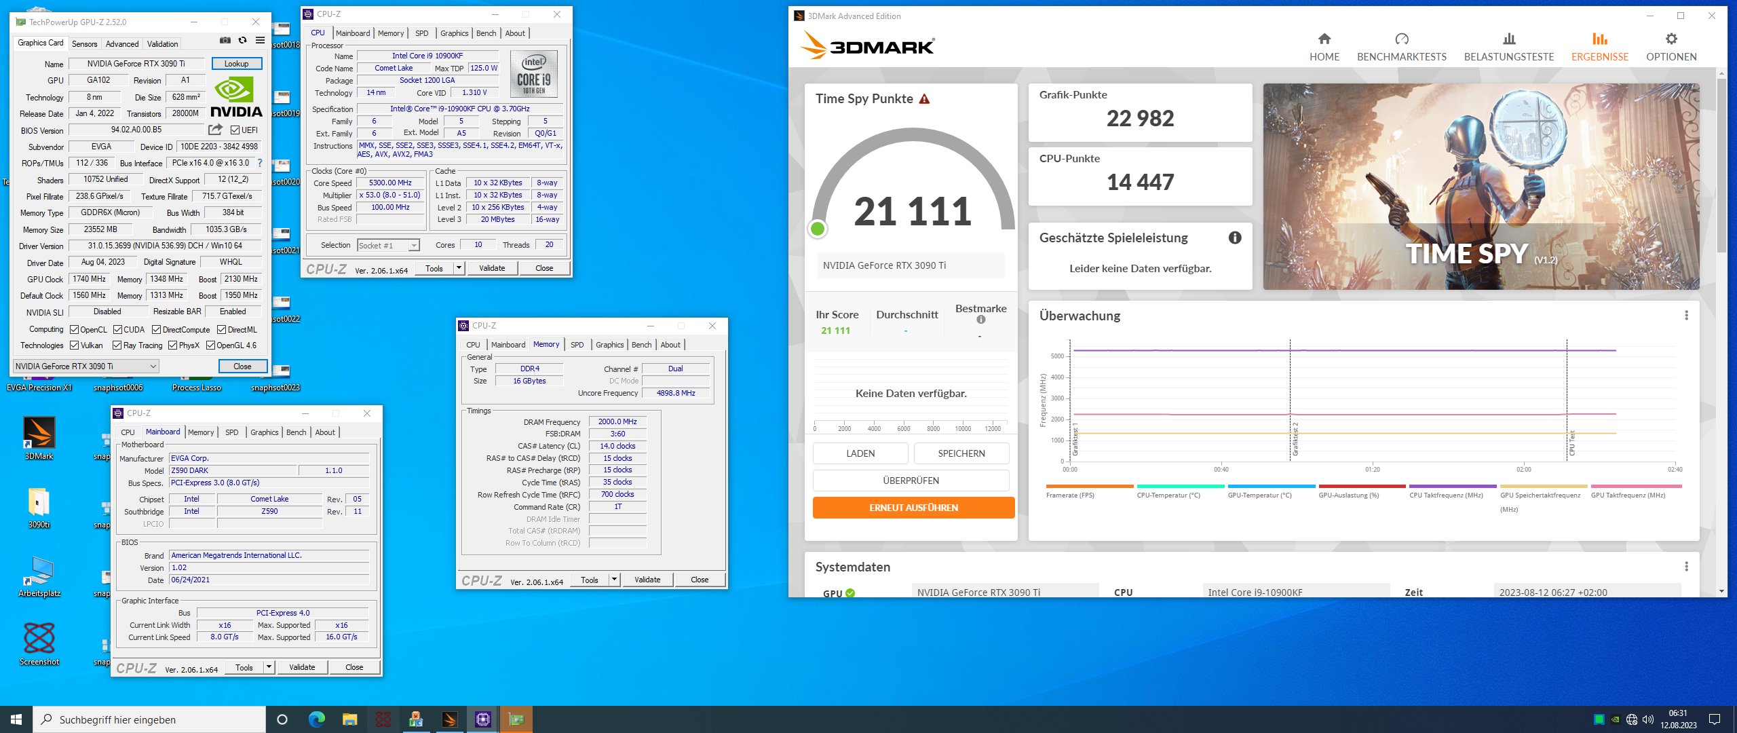Expand Tools dropdown arrow in CPU-Z CPU window
This screenshot has height=733, width=1737.
459,268
